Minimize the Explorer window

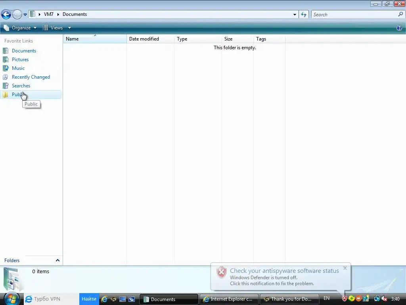(x=376, y=4)
